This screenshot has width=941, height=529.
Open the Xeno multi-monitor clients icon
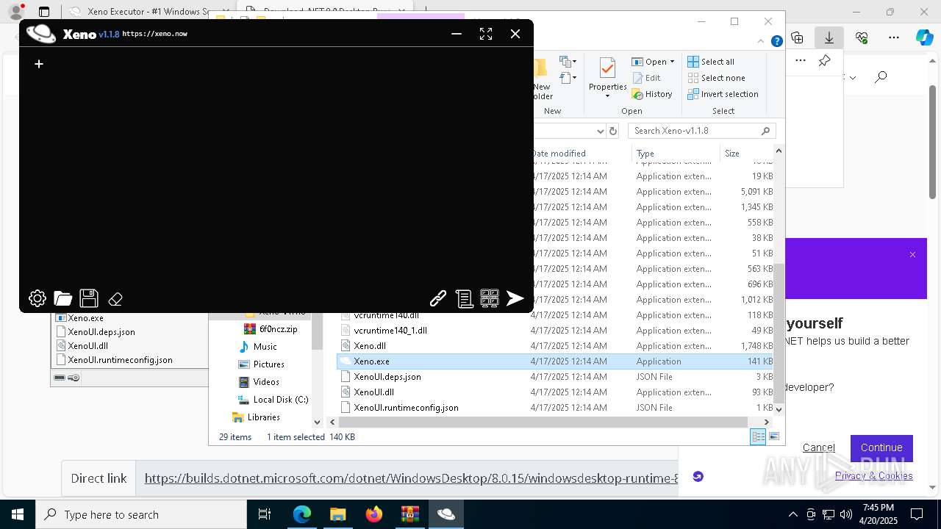[490, 298]
